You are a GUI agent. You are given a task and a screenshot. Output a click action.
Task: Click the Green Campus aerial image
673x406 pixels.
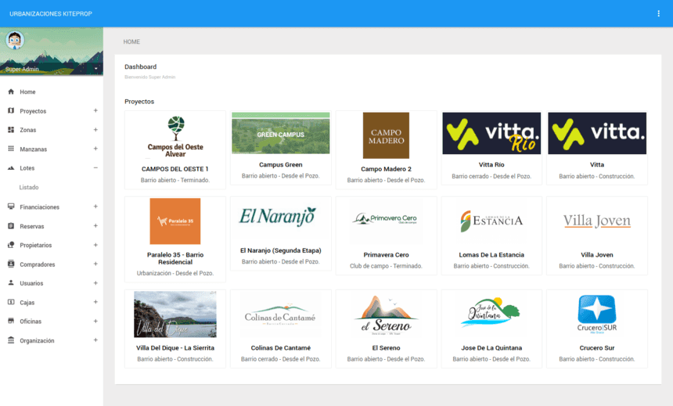coord(281,133)
